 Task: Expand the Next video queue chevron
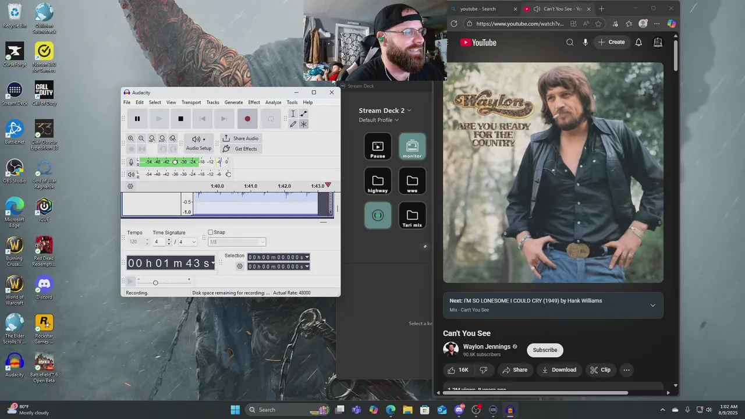coord(652,306)
